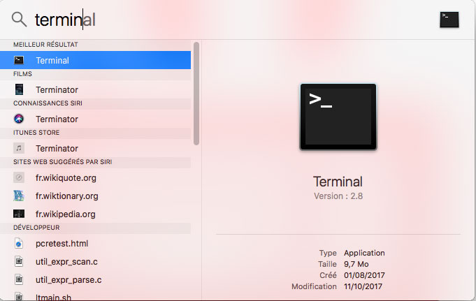Click the Terminal app icon in results list

click(x=19, y=60)
